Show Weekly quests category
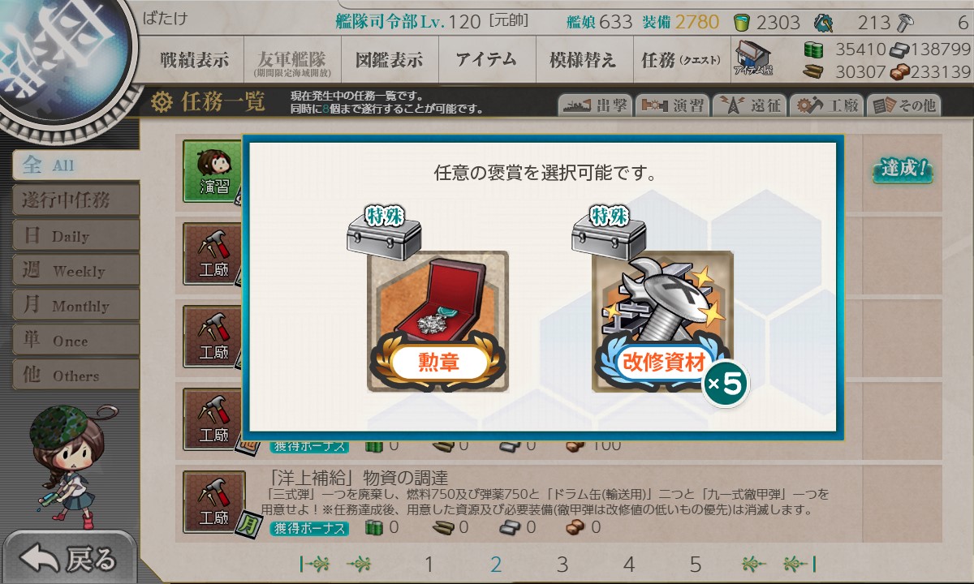Viewport: 974px width, 584px height. click(x=75, y=270)
